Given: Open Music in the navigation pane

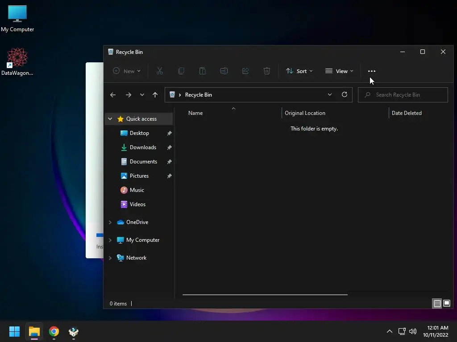Looking at the screenshot, I should (137, 190).
